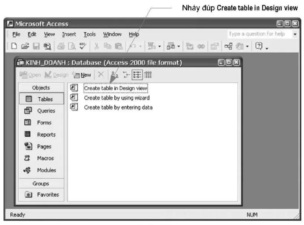The width and height of the screenshot is (304, 225).
Task: Click the New Object icon in the toolbar
Action: tap(239, 46)
